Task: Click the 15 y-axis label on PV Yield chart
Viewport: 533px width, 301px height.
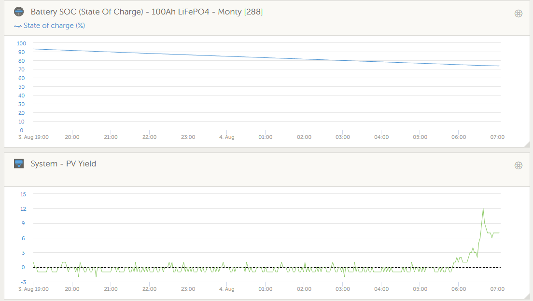Action: (x=23, y=194)
